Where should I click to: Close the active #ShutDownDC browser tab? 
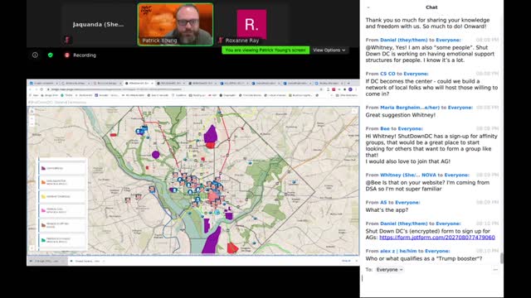(x=152, y=83)
